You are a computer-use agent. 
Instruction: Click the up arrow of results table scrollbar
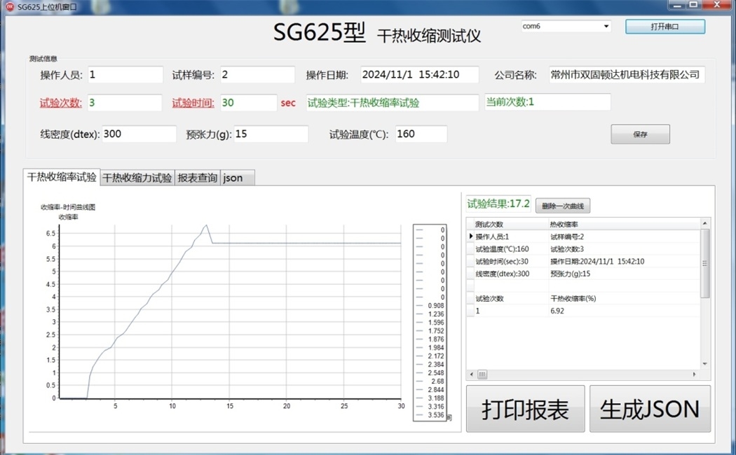tap(704, 223)
